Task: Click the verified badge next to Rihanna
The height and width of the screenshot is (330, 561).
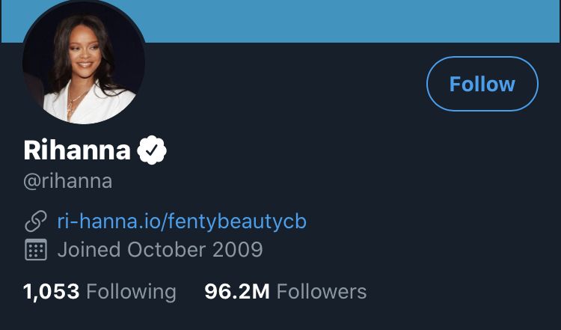Action: tap(152, 150)
